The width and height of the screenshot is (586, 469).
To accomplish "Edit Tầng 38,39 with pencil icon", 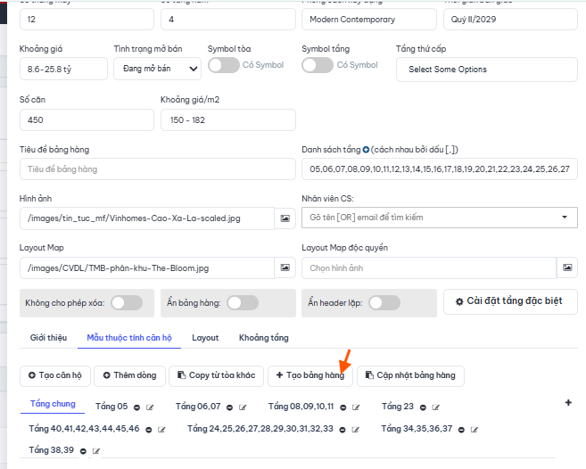I will coord(96,451).
